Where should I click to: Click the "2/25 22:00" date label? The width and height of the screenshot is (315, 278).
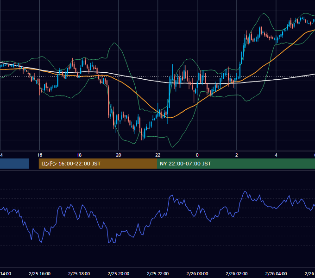157,273
